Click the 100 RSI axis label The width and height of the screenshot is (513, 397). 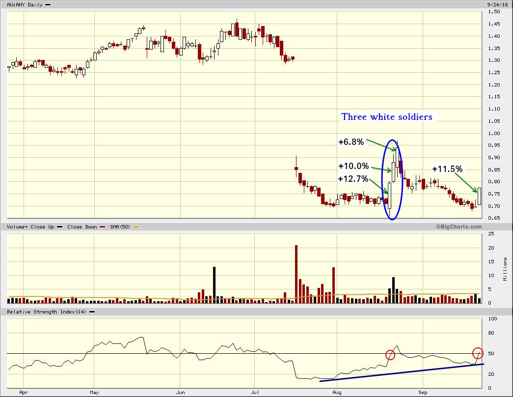pos(492,319)
